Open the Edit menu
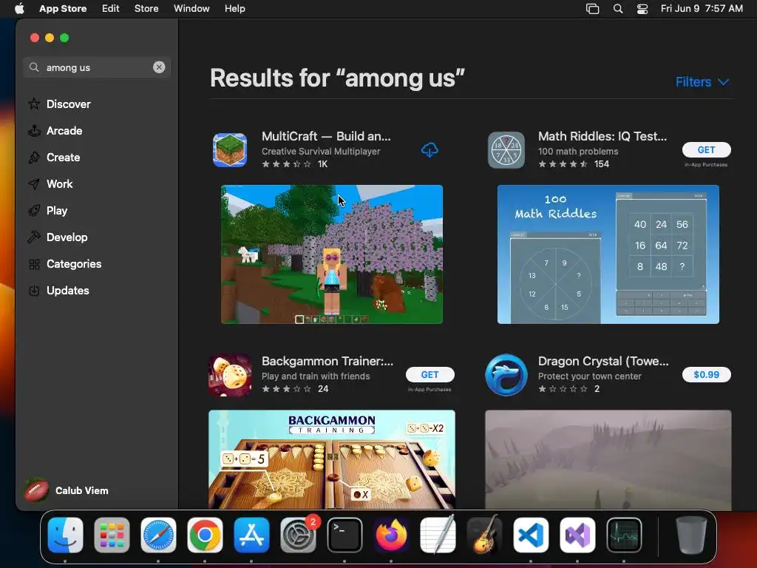The width and height of the screenshot is (757, 568). (x=111, y=9)
